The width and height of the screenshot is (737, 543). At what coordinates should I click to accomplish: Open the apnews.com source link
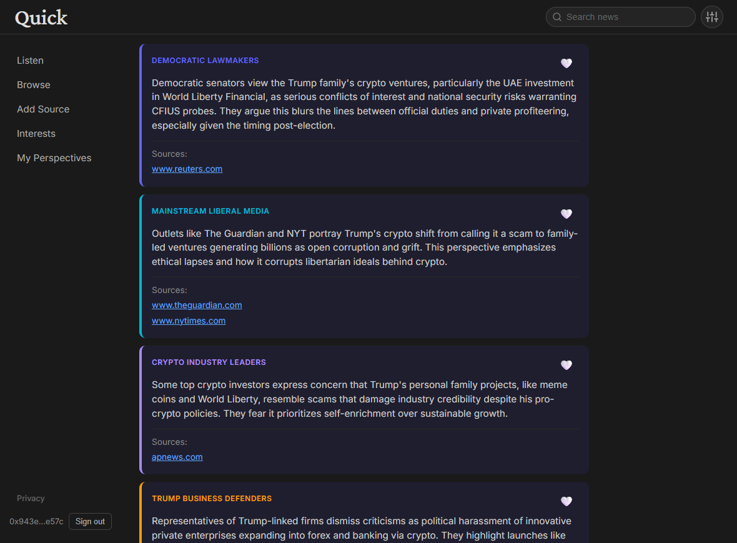click(x=177, y=457)
